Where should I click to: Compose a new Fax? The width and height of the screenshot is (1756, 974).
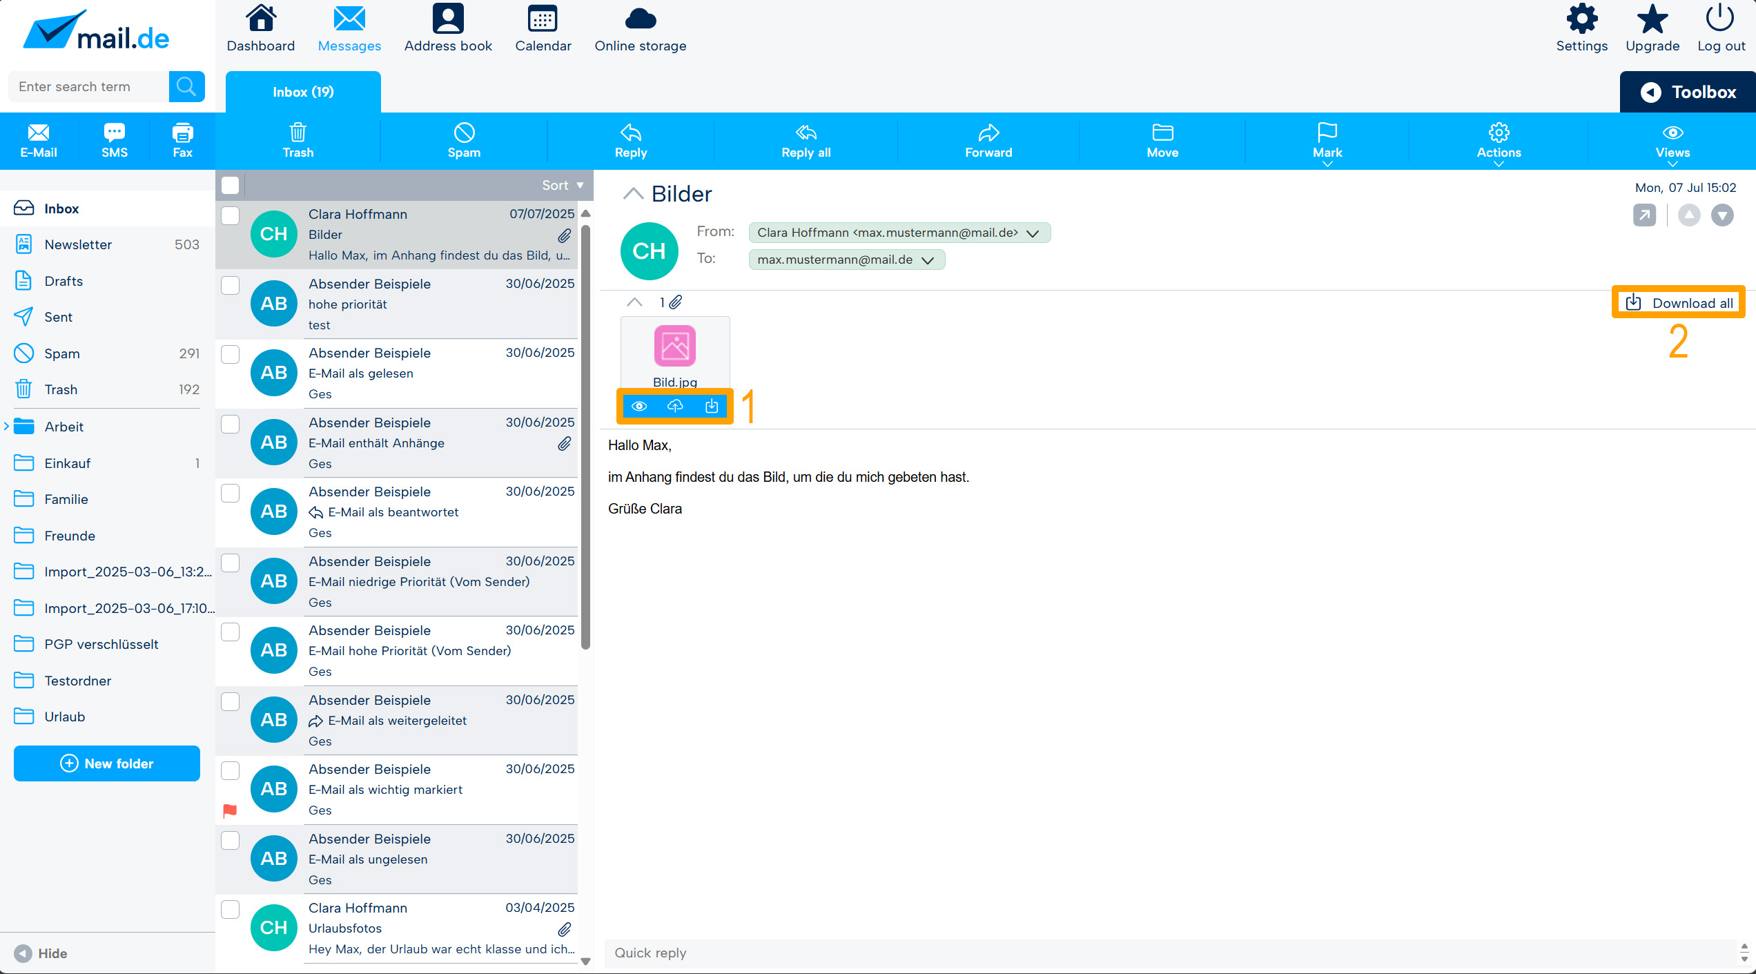pos(182,141)
